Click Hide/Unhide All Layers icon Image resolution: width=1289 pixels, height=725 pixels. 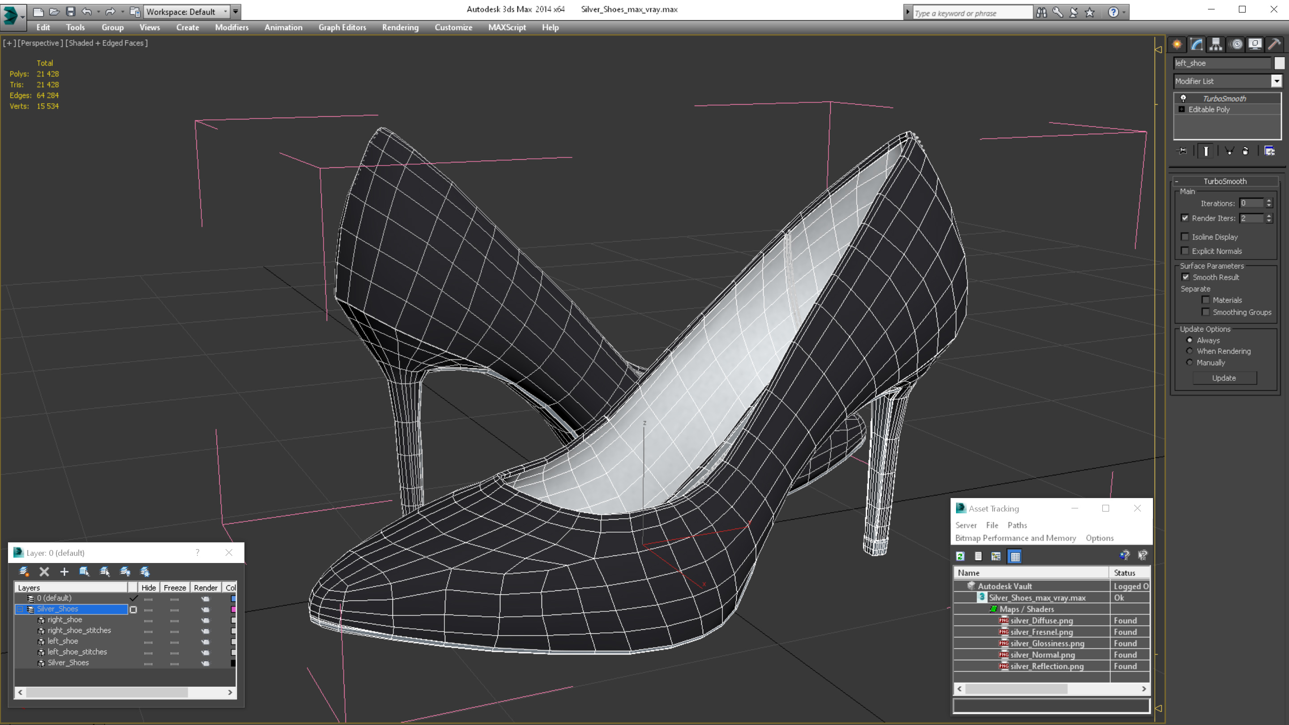125,571
